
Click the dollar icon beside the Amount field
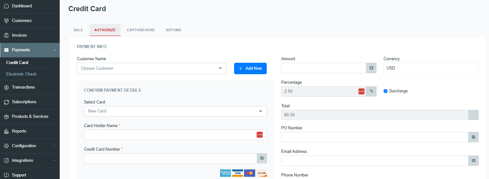tap(371, 68)
